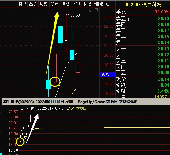Open the 历史 history view

(x=44, y=4)
